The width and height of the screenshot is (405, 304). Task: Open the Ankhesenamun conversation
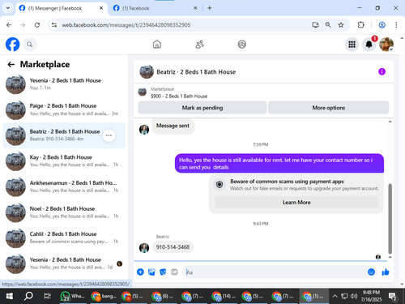click(x=64, y=186)
